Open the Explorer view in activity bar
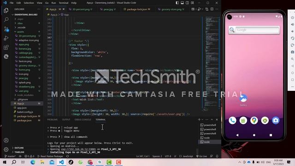 6,11
